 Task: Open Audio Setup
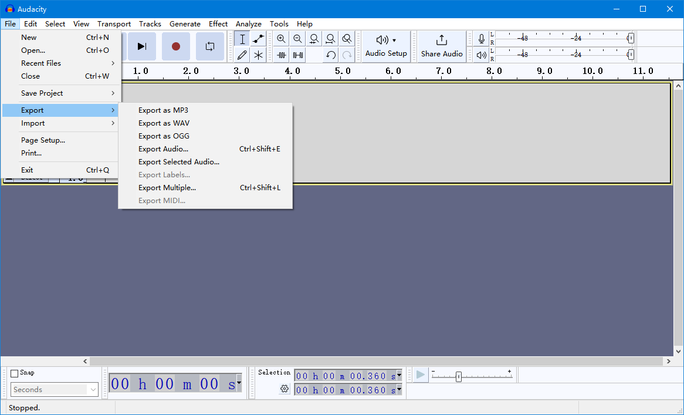tap(386, 46)
